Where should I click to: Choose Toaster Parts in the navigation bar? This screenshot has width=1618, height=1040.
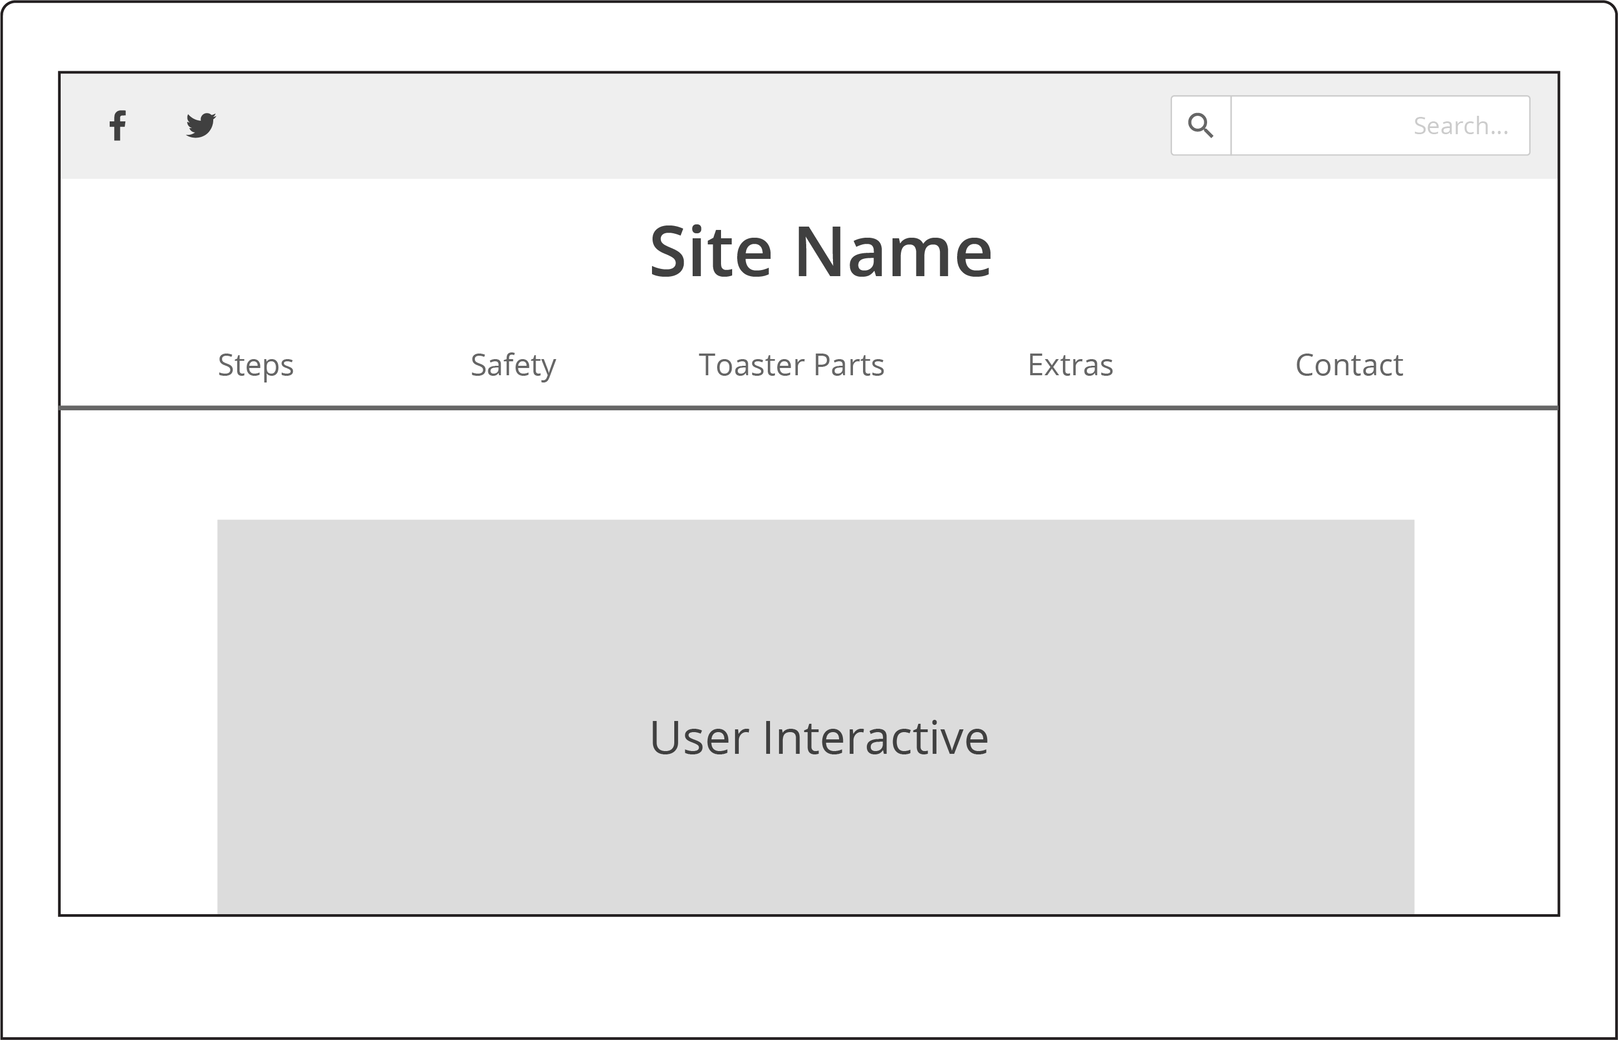point(791,365)
